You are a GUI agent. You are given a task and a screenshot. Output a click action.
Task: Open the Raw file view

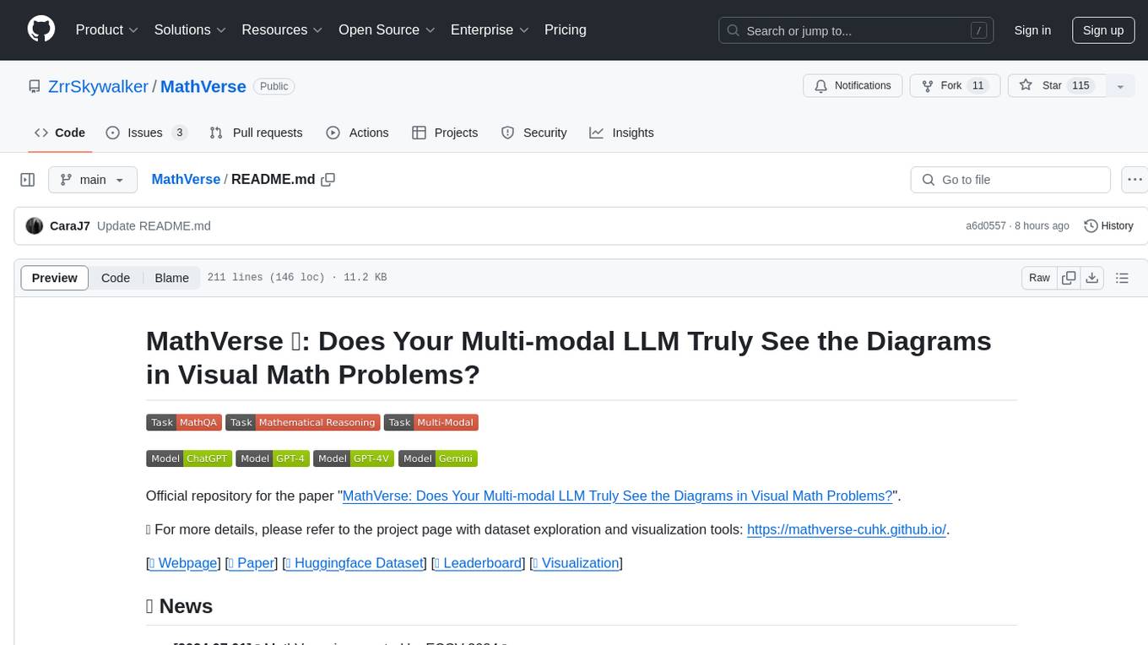point(1040,278)
